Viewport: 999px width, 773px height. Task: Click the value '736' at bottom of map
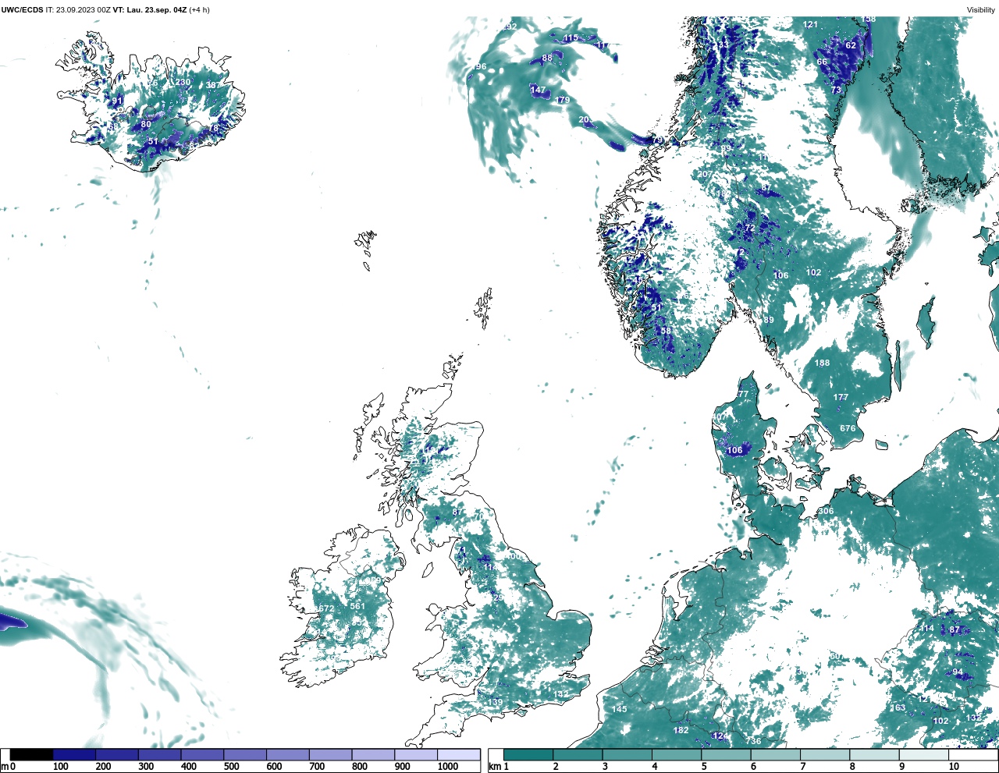pos(753,741)
